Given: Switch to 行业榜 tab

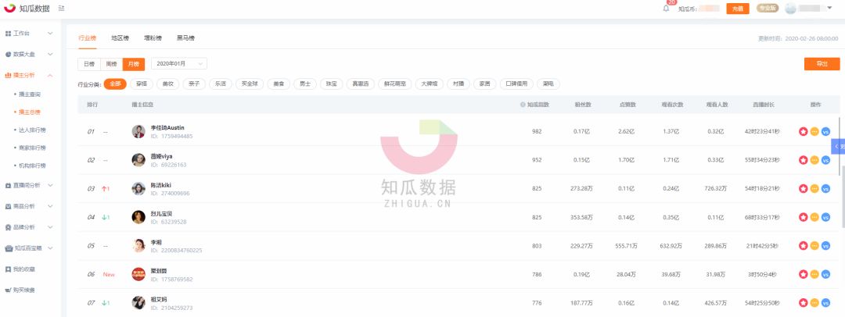Looking at the screenshot, I should tap(88, 38).
